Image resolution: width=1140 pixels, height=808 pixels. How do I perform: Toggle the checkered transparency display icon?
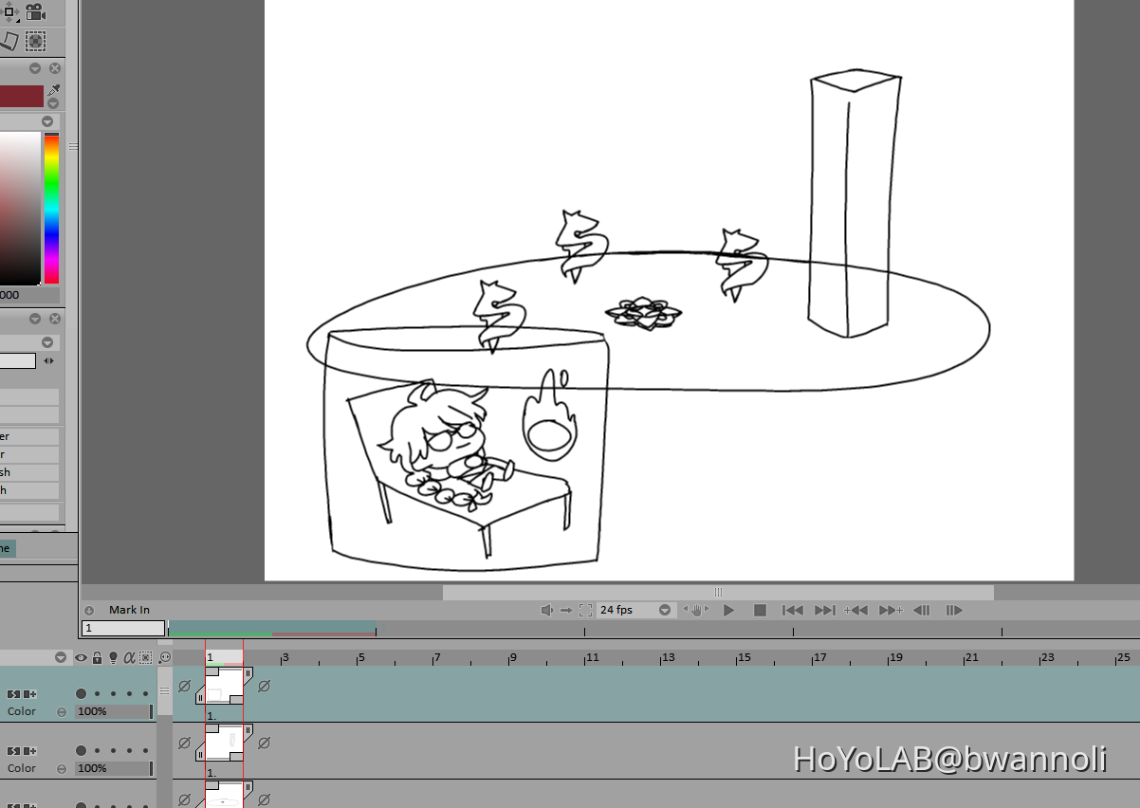click(x=35, y=41)
